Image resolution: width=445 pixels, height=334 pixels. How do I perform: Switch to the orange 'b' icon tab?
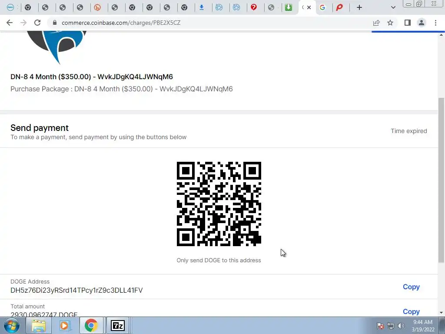(x=97, y=8)
